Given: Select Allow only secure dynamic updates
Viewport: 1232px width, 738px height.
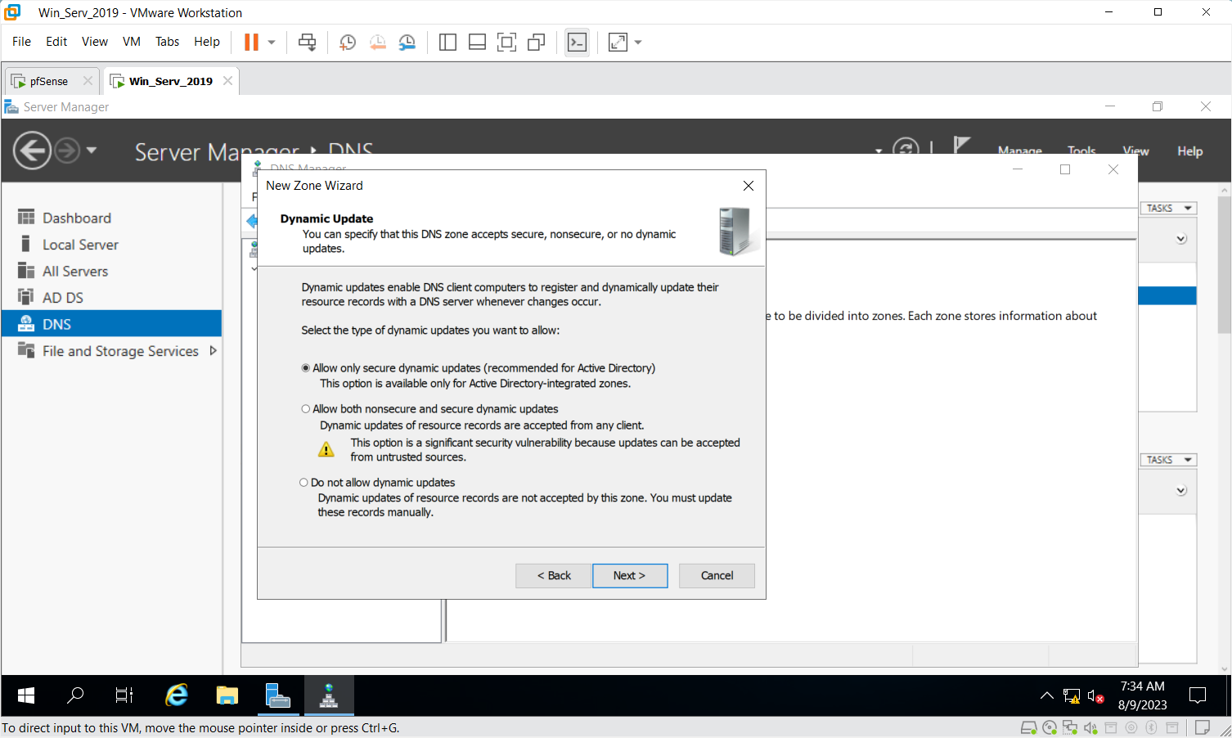Looking at the screenshot, I should (x=306, y=368).
